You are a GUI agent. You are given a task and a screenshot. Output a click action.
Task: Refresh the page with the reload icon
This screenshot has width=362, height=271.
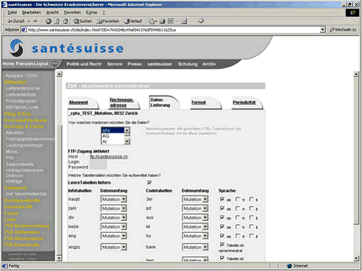[x=57, y=21]
